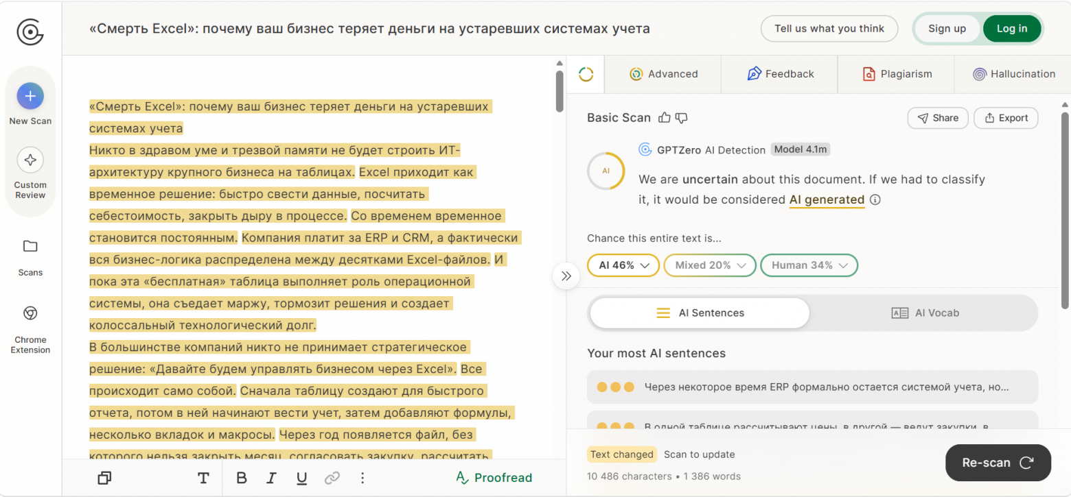
Task: Click the document title in header
Action: (x=369, y=29)
